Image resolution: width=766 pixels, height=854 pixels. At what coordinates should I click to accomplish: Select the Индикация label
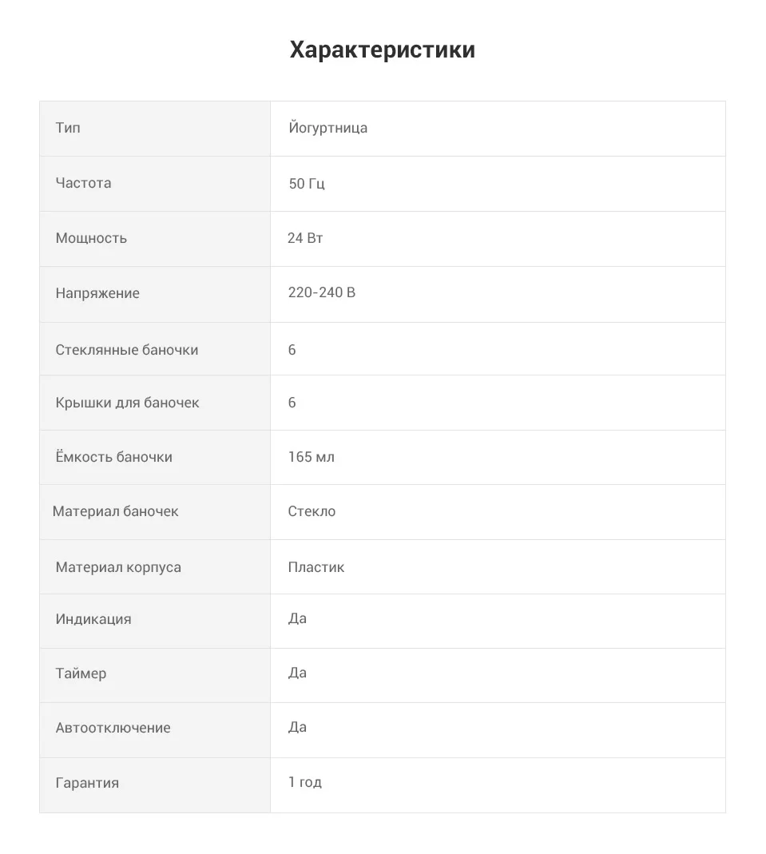pyautogui.click(x=93, y=619)
